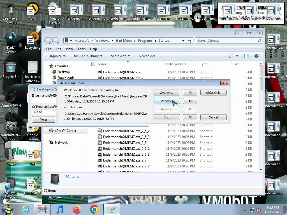The height and width of the screenshot is (215, 287).
Task: Open Smart Services desktop icon
Action: [x=55, y=13]
